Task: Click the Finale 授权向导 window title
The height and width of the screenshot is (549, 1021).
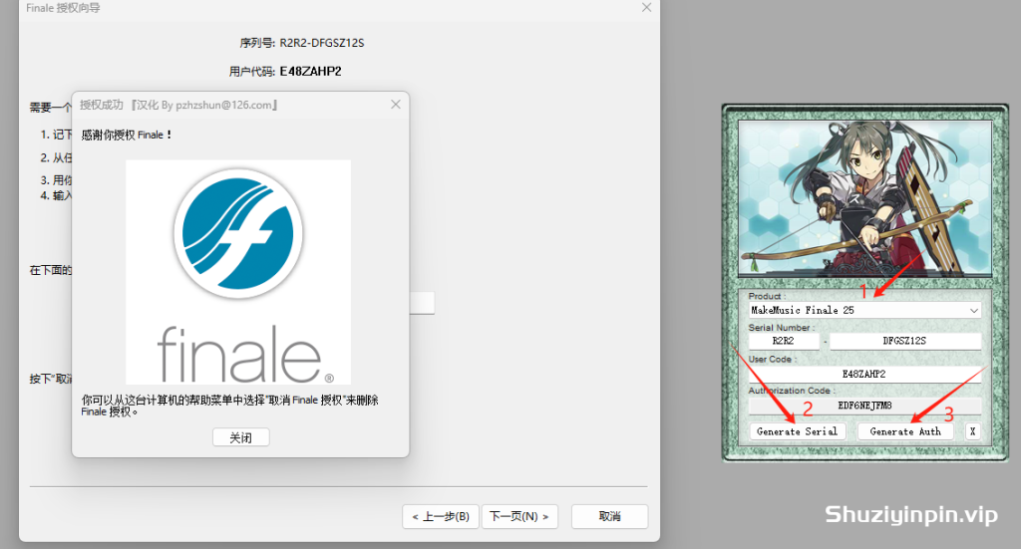Action: point(63,8)
